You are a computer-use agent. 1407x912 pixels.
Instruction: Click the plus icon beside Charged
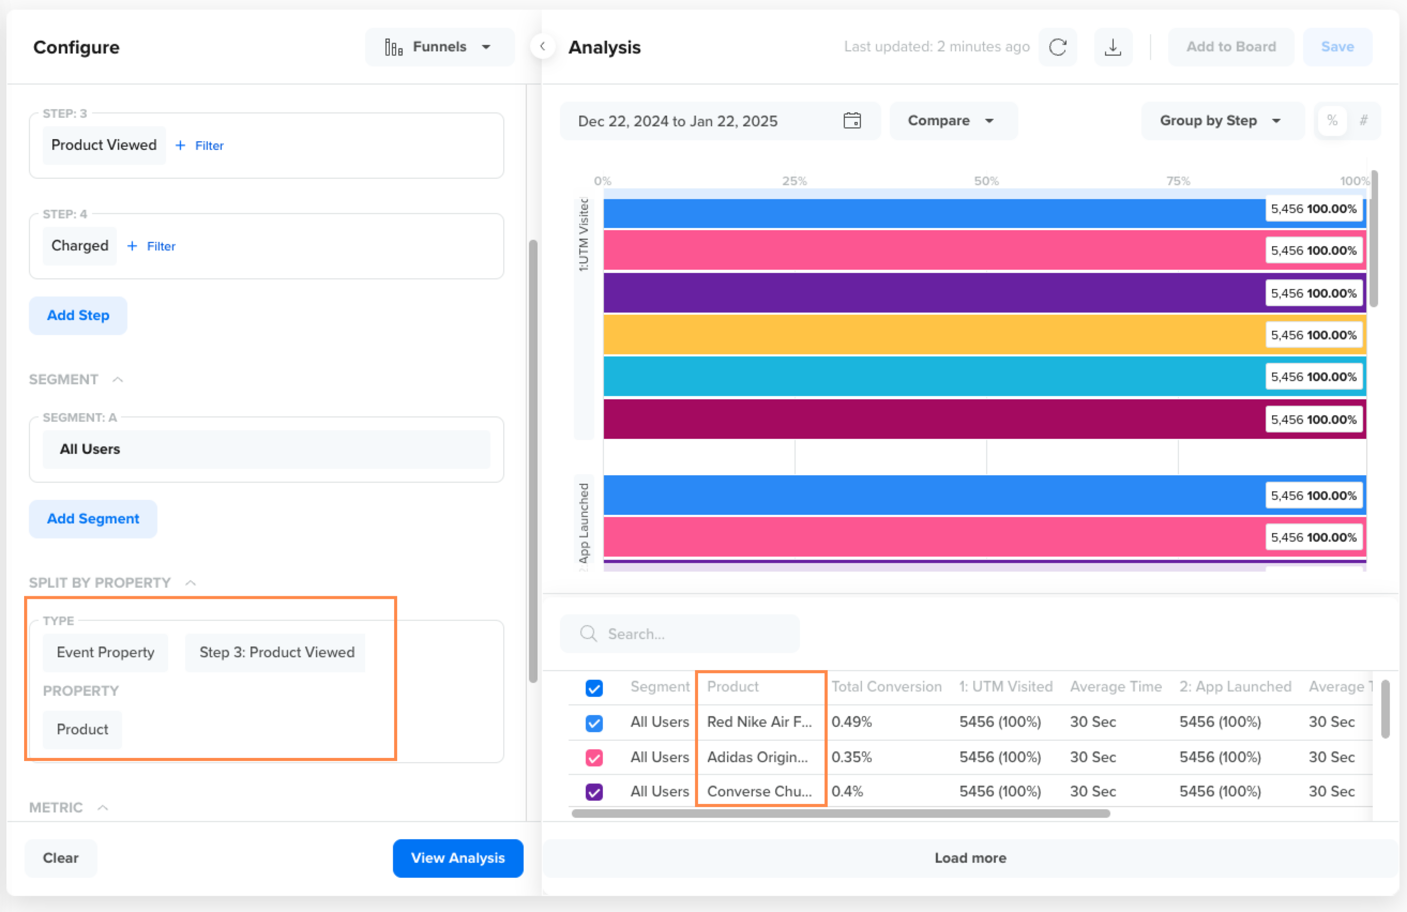pyautogui.click(x=132, y=246)
